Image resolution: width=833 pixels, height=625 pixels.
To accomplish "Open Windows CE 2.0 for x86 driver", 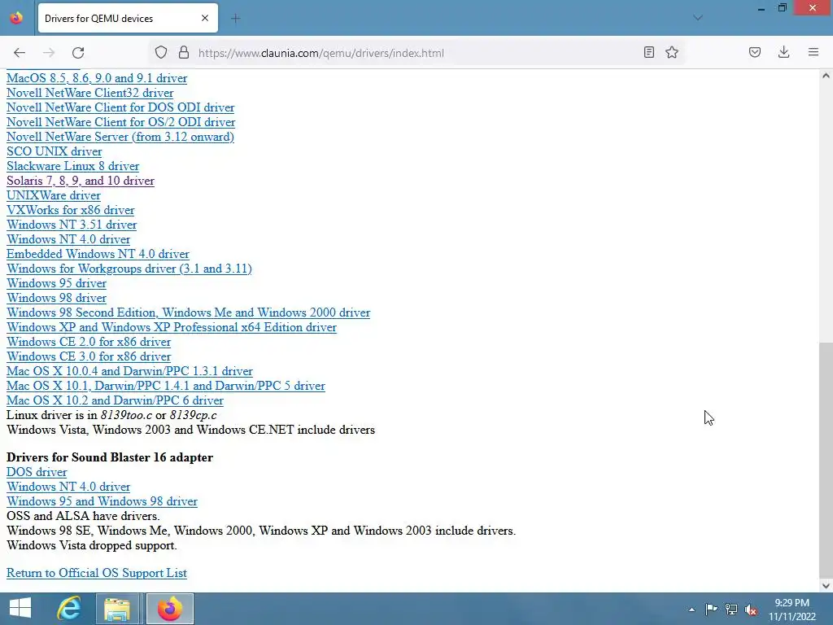I will pyautogui.click(x=89, y=342).
